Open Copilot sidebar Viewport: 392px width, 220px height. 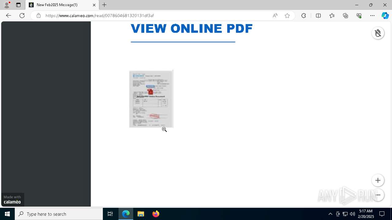385,16
